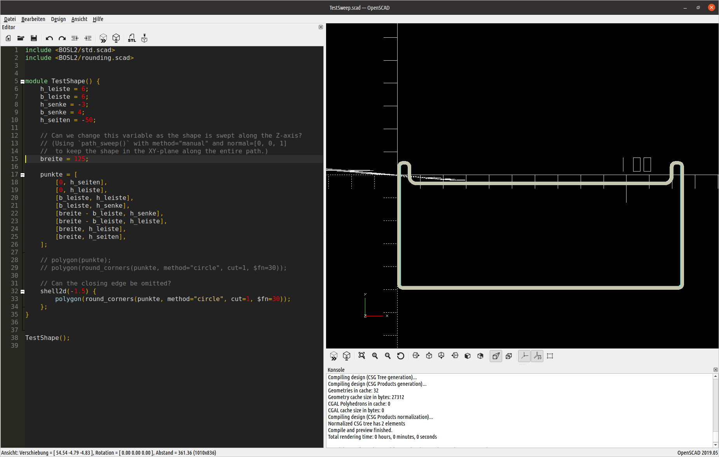The width and height of the screenshot is (719, 457).
Task: Toggle perspective projection view
Action: (496, 356)
